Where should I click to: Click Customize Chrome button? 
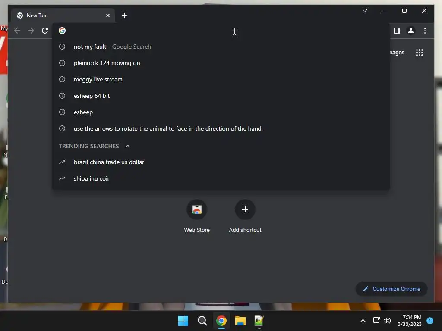(x=391, y=289)
